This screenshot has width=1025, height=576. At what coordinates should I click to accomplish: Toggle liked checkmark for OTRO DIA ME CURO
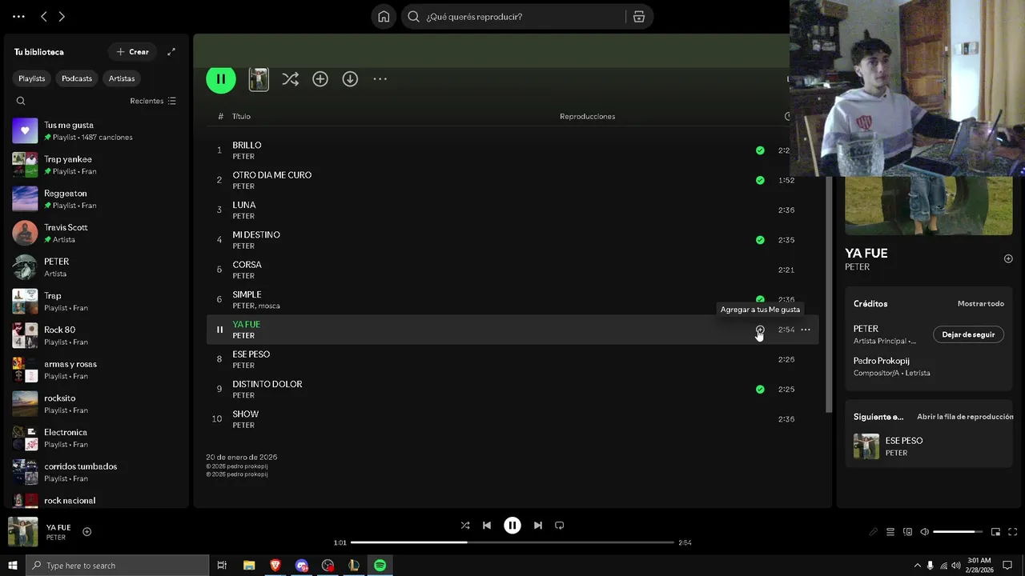(x=760, y=180)
